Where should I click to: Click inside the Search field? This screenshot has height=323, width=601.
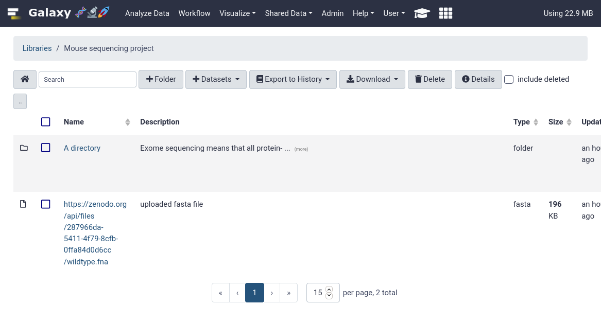point(88,79)
